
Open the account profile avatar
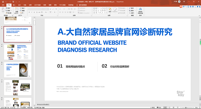[x=179, y=2]
